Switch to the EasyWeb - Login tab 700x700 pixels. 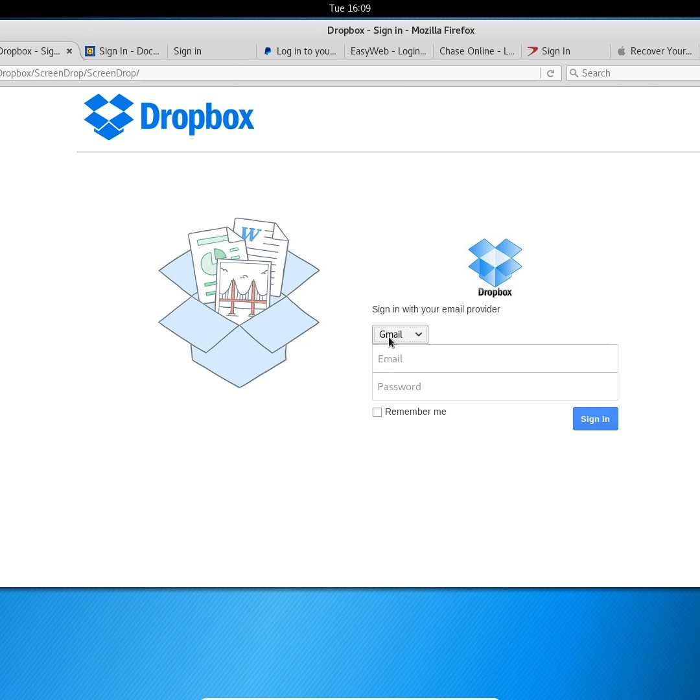388,51
